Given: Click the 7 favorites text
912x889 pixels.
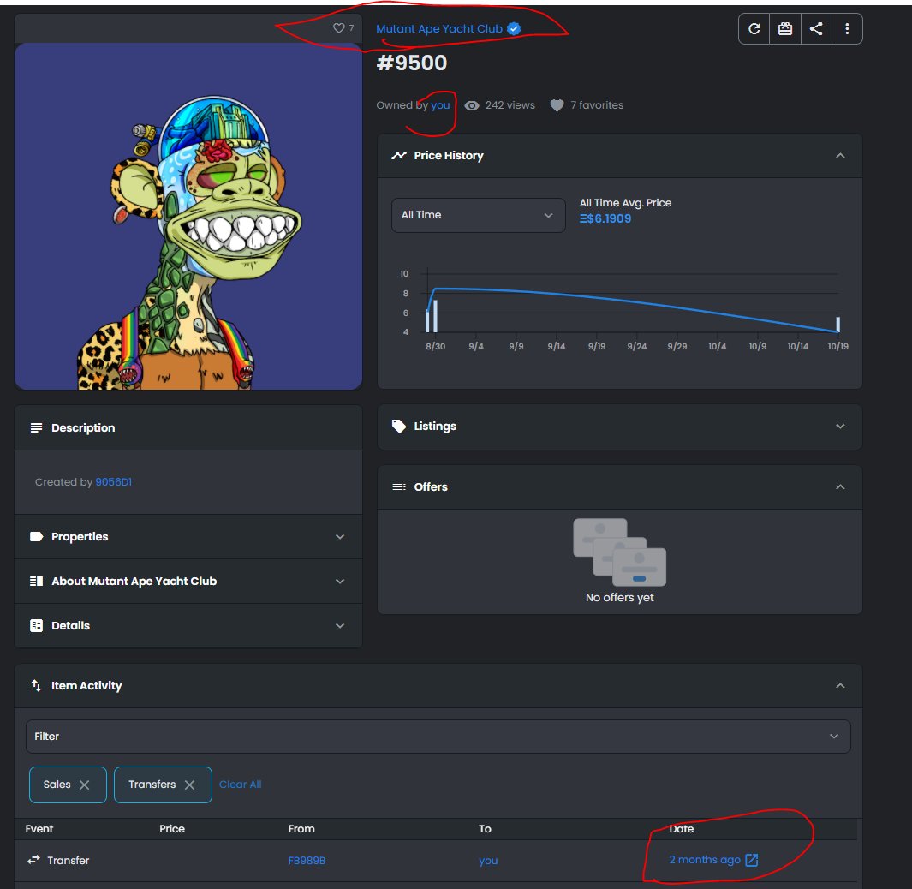Looking at the screenshot, I should [597, 105].
